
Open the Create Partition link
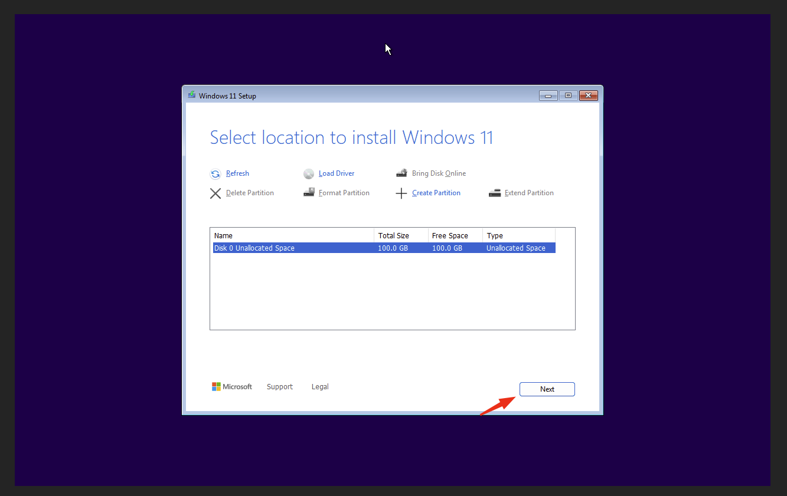click(436, 193)
